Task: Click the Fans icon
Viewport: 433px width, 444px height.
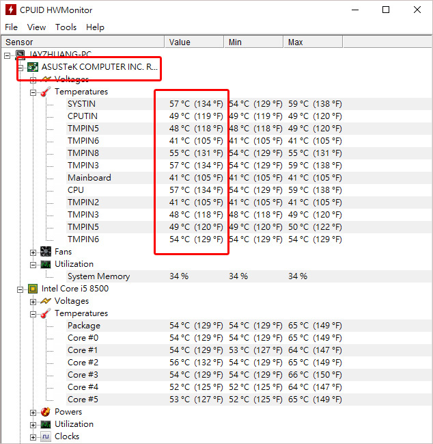Action: click(46, 252)
